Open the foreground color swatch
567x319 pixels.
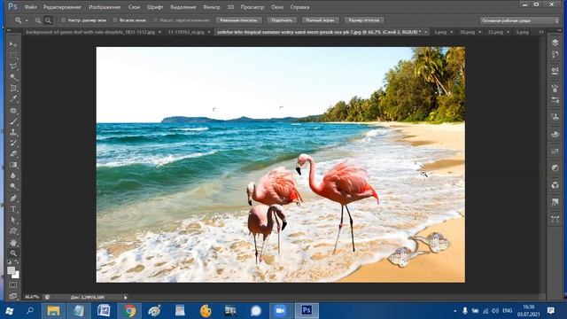coord(11,269)
